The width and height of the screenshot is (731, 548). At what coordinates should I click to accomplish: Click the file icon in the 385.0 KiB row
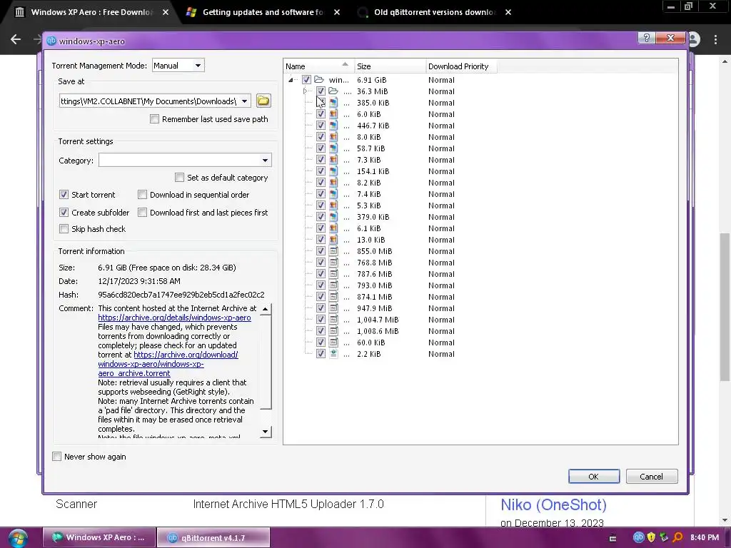point(333,103)
